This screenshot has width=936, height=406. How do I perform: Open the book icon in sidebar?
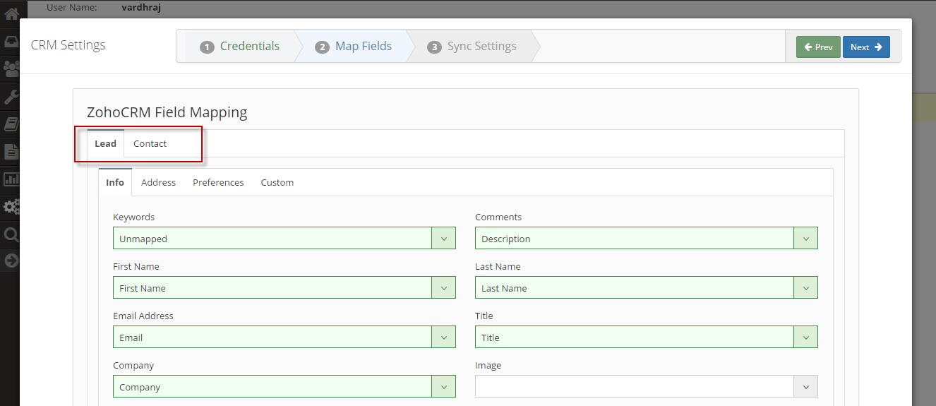click(11, 124)
